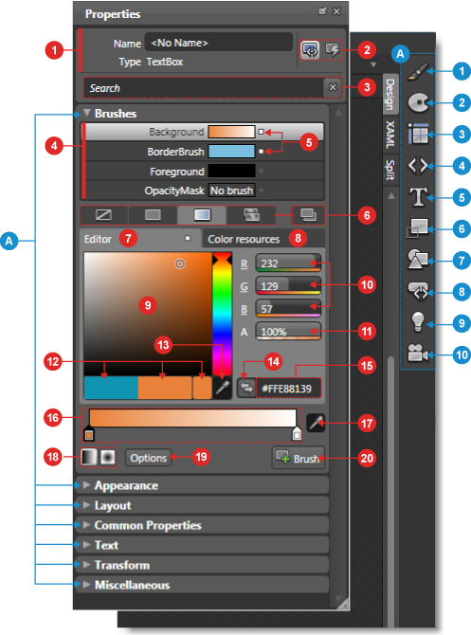The width and height of the screenshot is (471, 635).
Task: Select the Background brush row
Action: click(205, 132)
